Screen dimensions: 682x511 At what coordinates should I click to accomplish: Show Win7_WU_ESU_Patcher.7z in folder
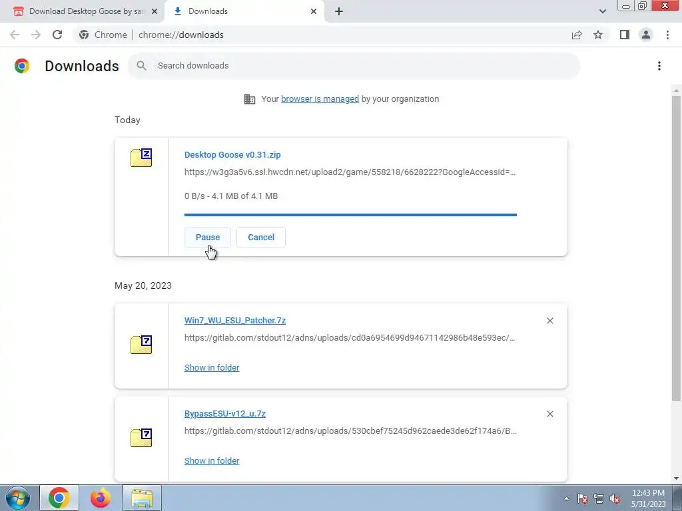click(x=212, y=367)
